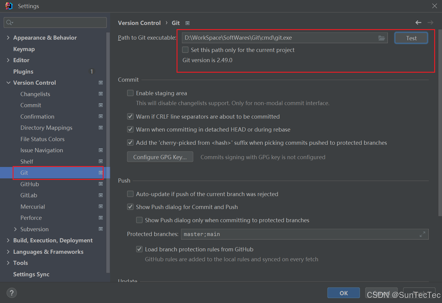
Task: Open the Plugins settings page
Action: 23,71
